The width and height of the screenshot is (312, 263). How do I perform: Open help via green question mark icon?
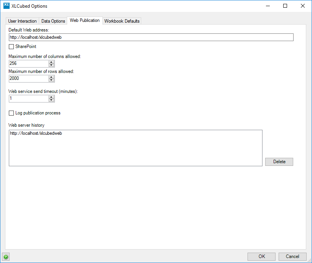click(x=6, y=257)
